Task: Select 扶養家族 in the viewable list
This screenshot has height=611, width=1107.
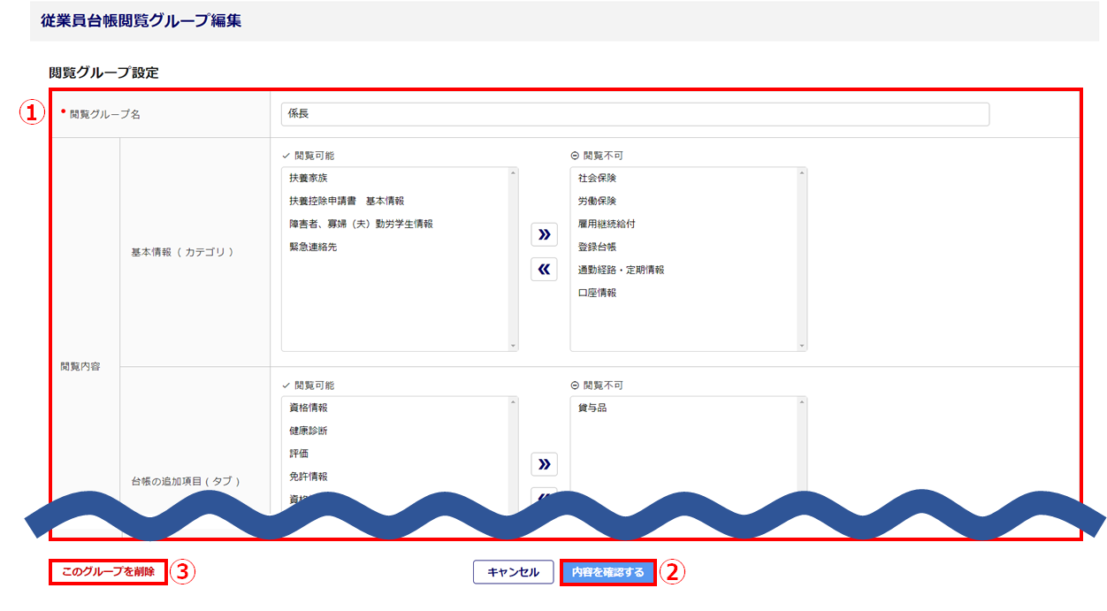Action: tap(308, 178)
